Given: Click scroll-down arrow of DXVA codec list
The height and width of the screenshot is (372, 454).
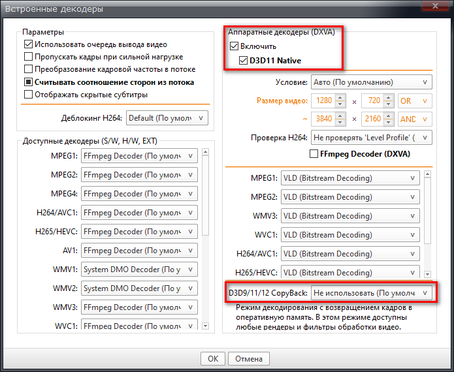Looking at the screenshot, I should tap(427, 274).
